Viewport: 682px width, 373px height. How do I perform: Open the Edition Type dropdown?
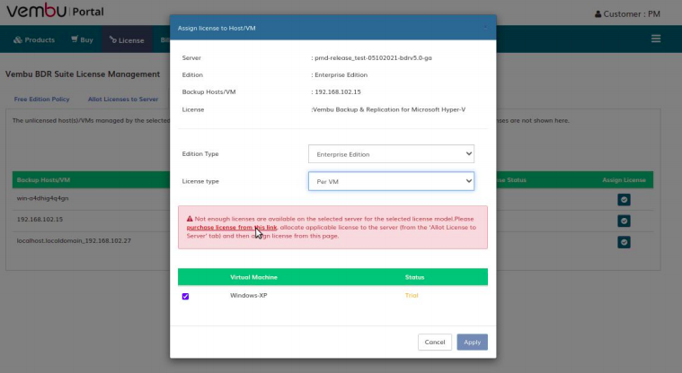391,154
